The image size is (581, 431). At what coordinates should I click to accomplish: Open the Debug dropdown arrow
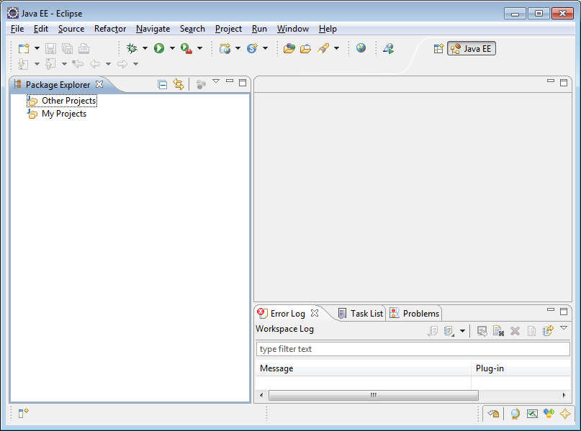(x=145, y=48)
